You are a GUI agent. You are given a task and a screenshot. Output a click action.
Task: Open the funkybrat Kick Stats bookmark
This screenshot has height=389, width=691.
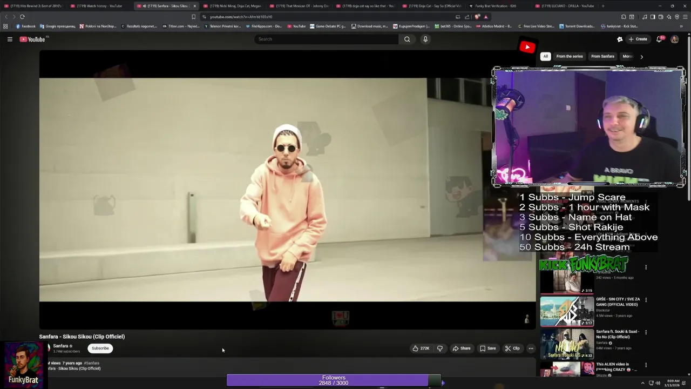pos(619,26)
